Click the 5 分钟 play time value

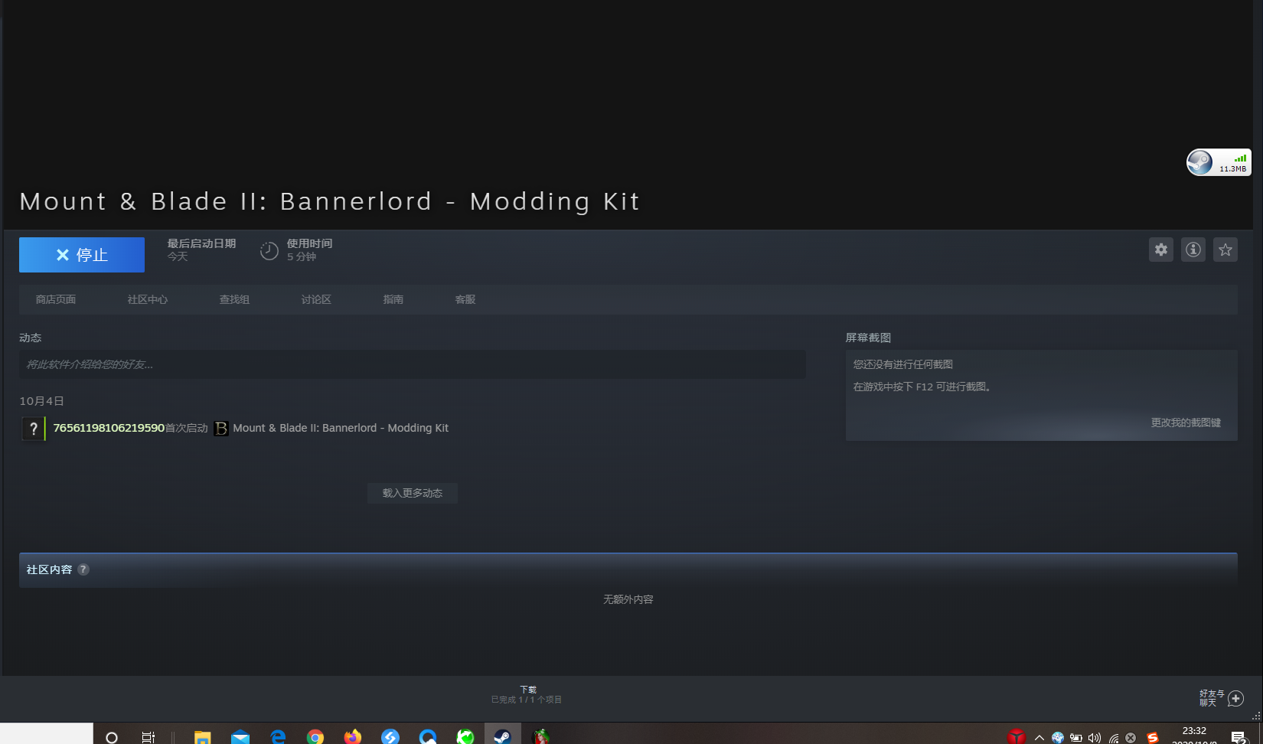pos(302,256)
